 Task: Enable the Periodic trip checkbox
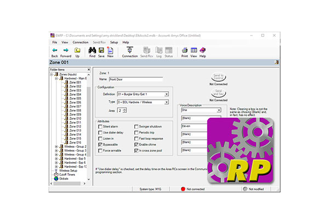tap(137, 133)
